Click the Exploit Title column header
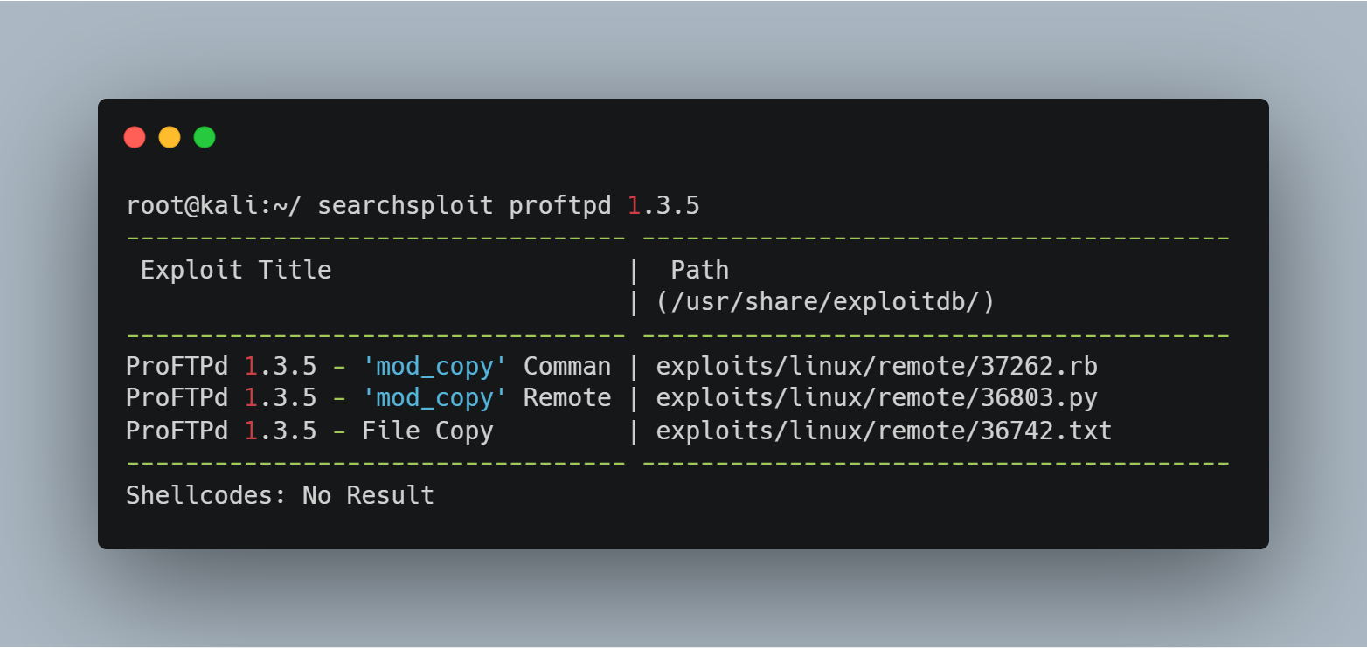The height and width of the screenshot is (648, 1367). (x=236, y=270)
